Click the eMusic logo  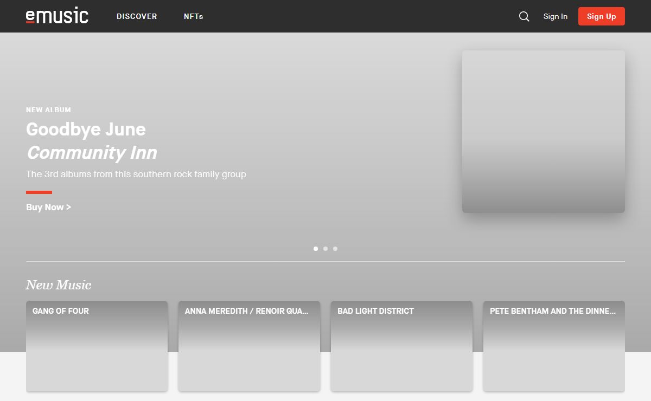57,16
